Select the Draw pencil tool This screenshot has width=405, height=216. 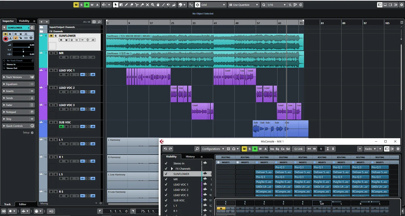[126, 5]
